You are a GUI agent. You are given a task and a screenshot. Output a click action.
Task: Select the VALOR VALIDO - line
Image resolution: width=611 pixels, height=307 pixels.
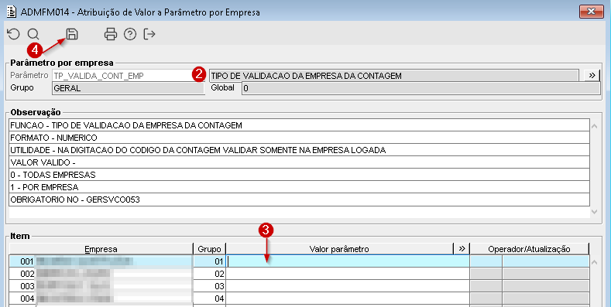click(x=299, y=162)
